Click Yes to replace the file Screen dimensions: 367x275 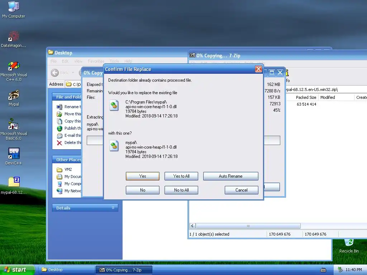coord(142,176)
